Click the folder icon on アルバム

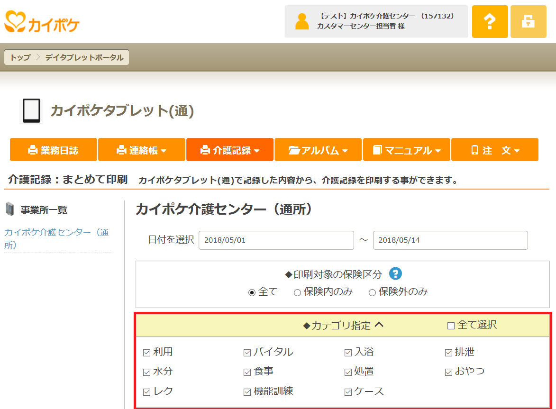point(293,150)
